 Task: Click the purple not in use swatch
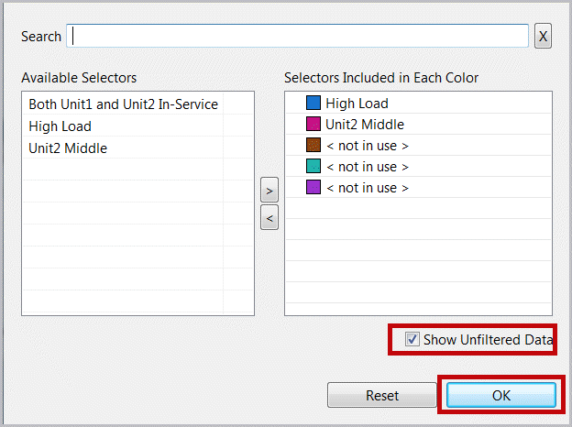313,188
